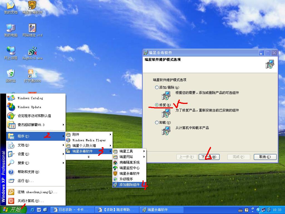Viewport: 285px width, 214px height.
Task: Expand 瑞星工具 submenu
Action: (x=129, y=151)
